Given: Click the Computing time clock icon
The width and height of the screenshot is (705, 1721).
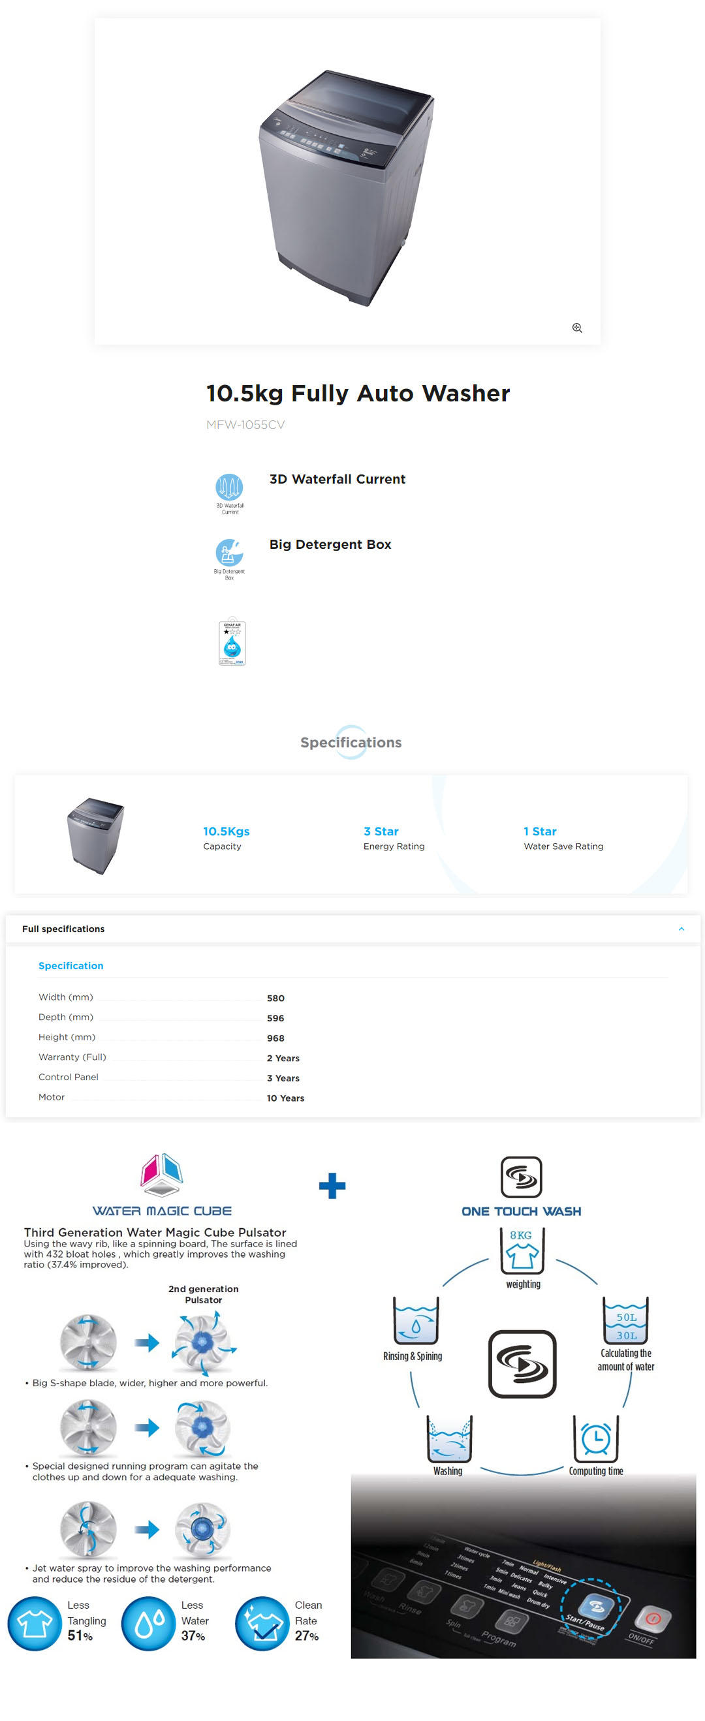Looking at the screenshot, I should coord(595,1438).
